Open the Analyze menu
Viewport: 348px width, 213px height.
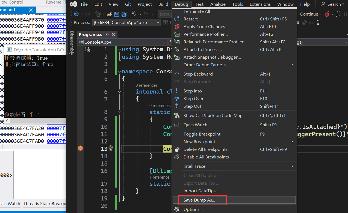pos(218,4)
